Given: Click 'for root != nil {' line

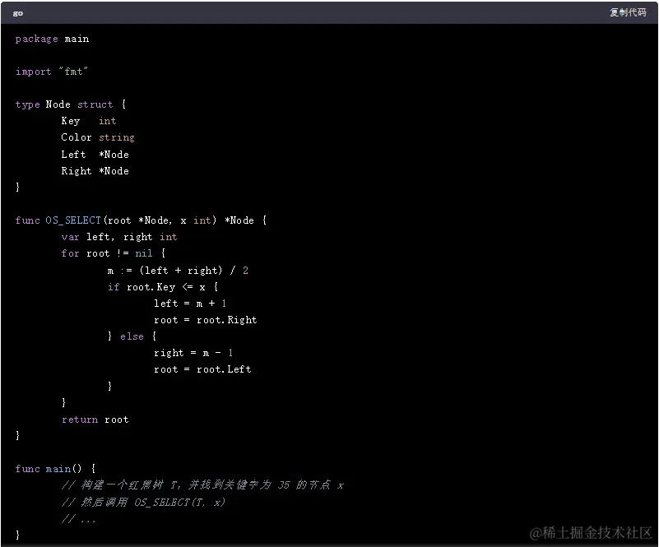Looking at the screenshot, I should point(114,253).
